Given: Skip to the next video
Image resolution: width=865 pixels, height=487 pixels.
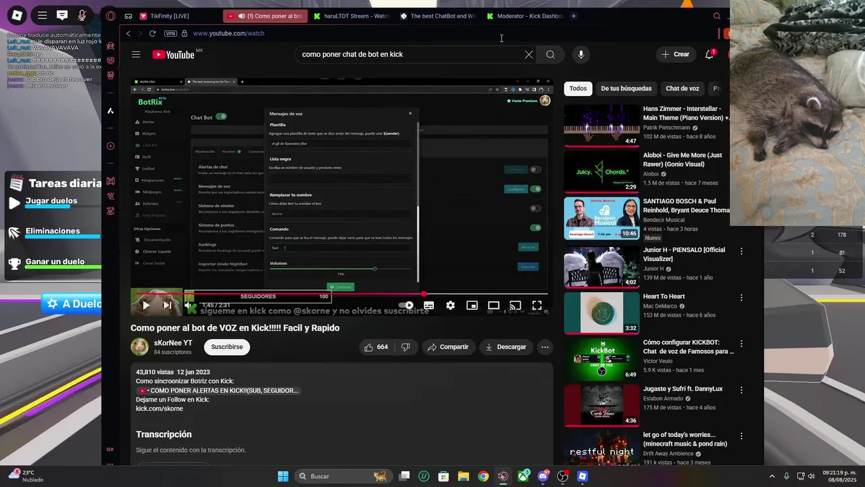Looking at the screenshot, I should click(x=167, y=305).
